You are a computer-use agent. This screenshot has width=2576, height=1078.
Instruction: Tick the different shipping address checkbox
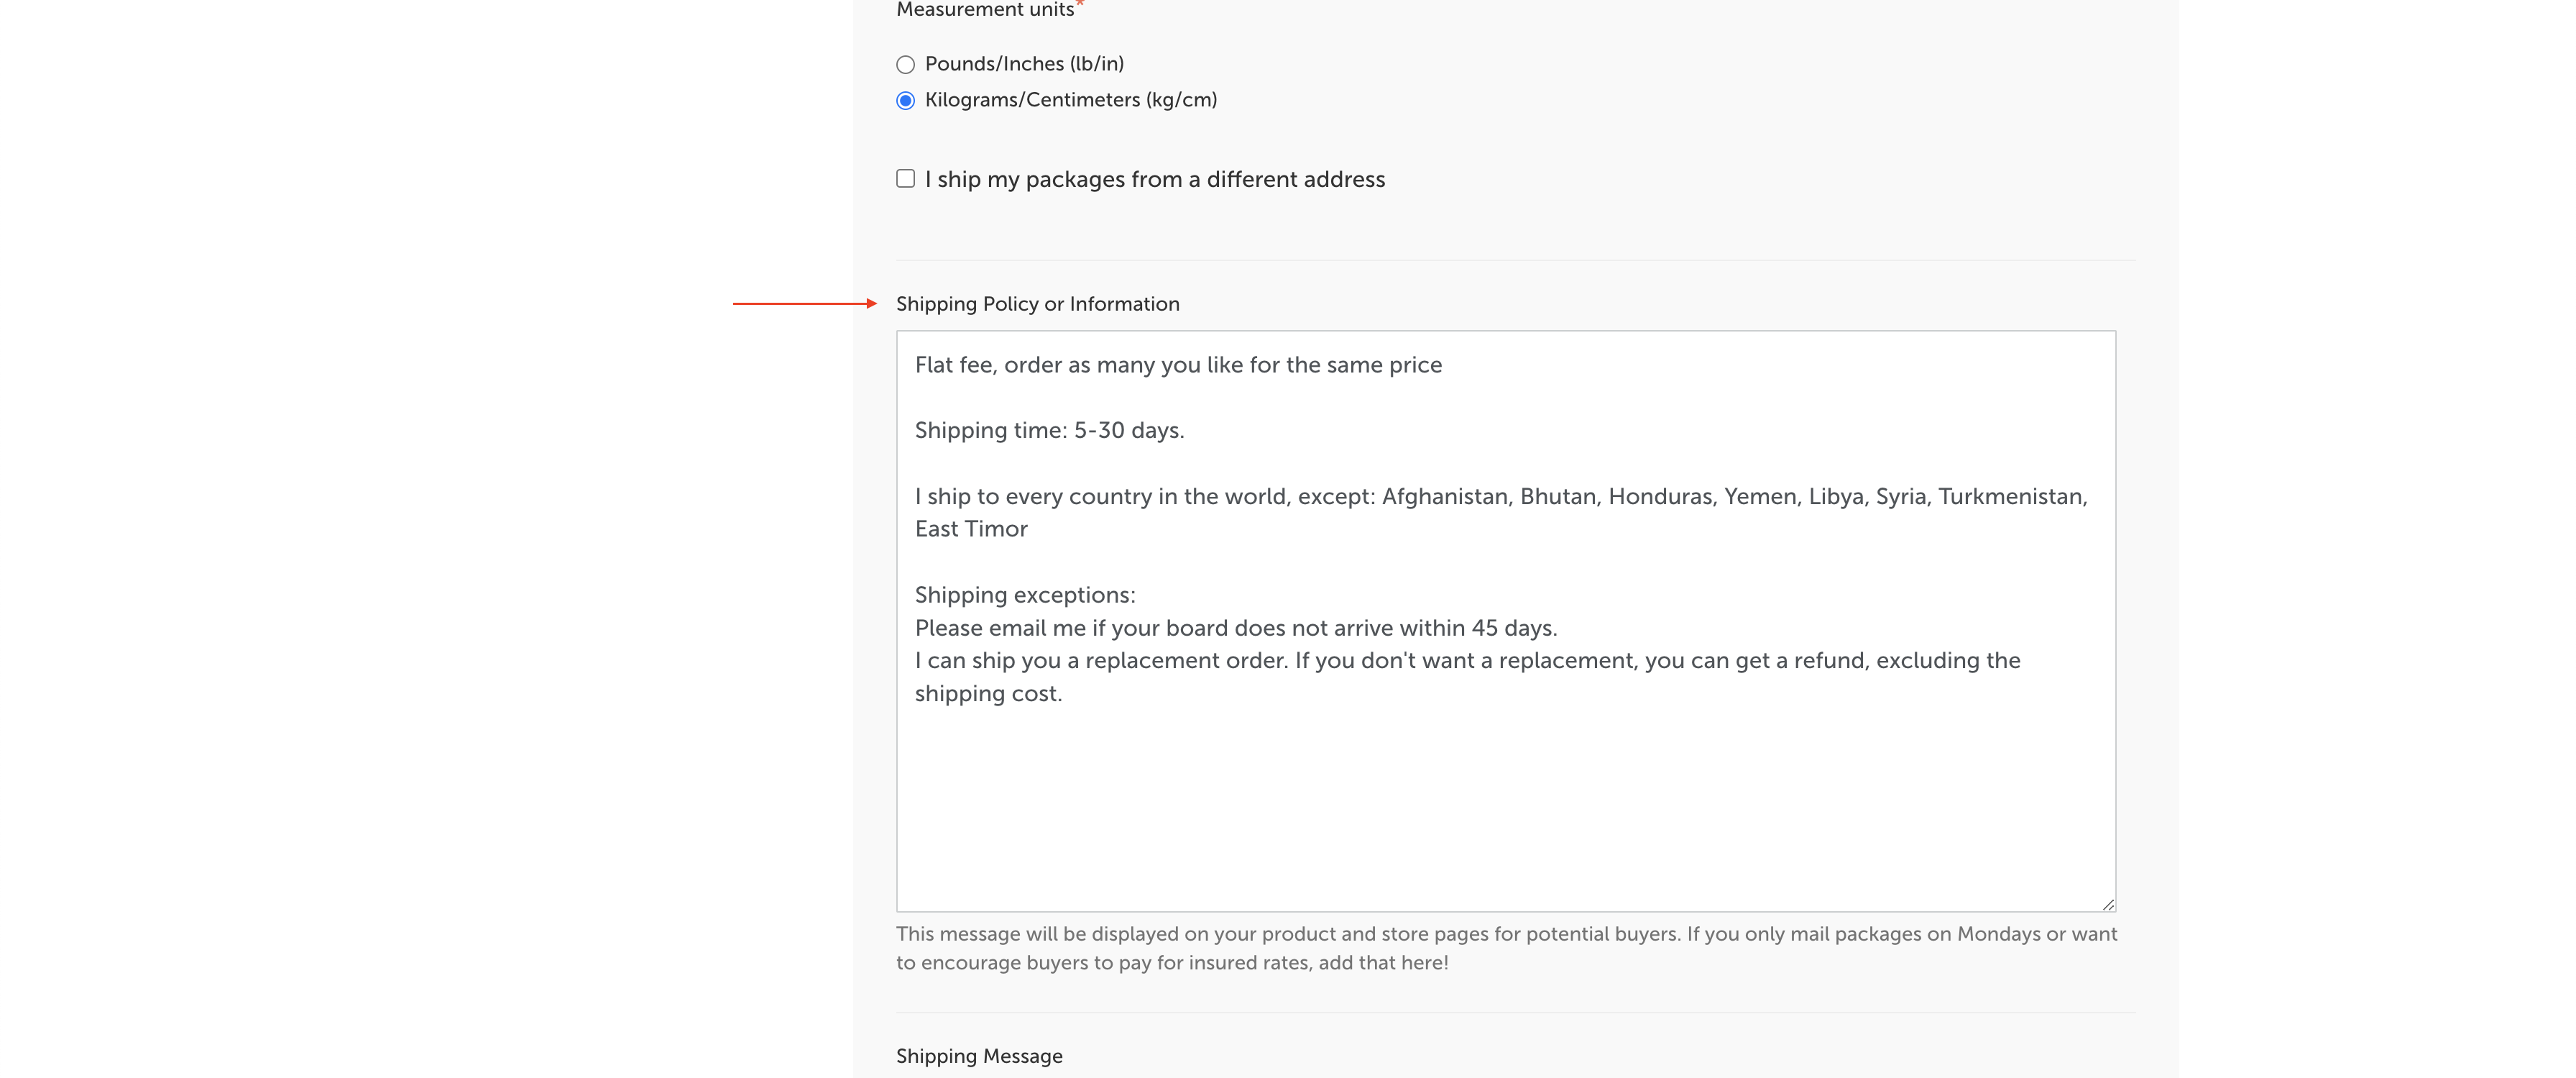pyautogui.click(x=905, y=179)
